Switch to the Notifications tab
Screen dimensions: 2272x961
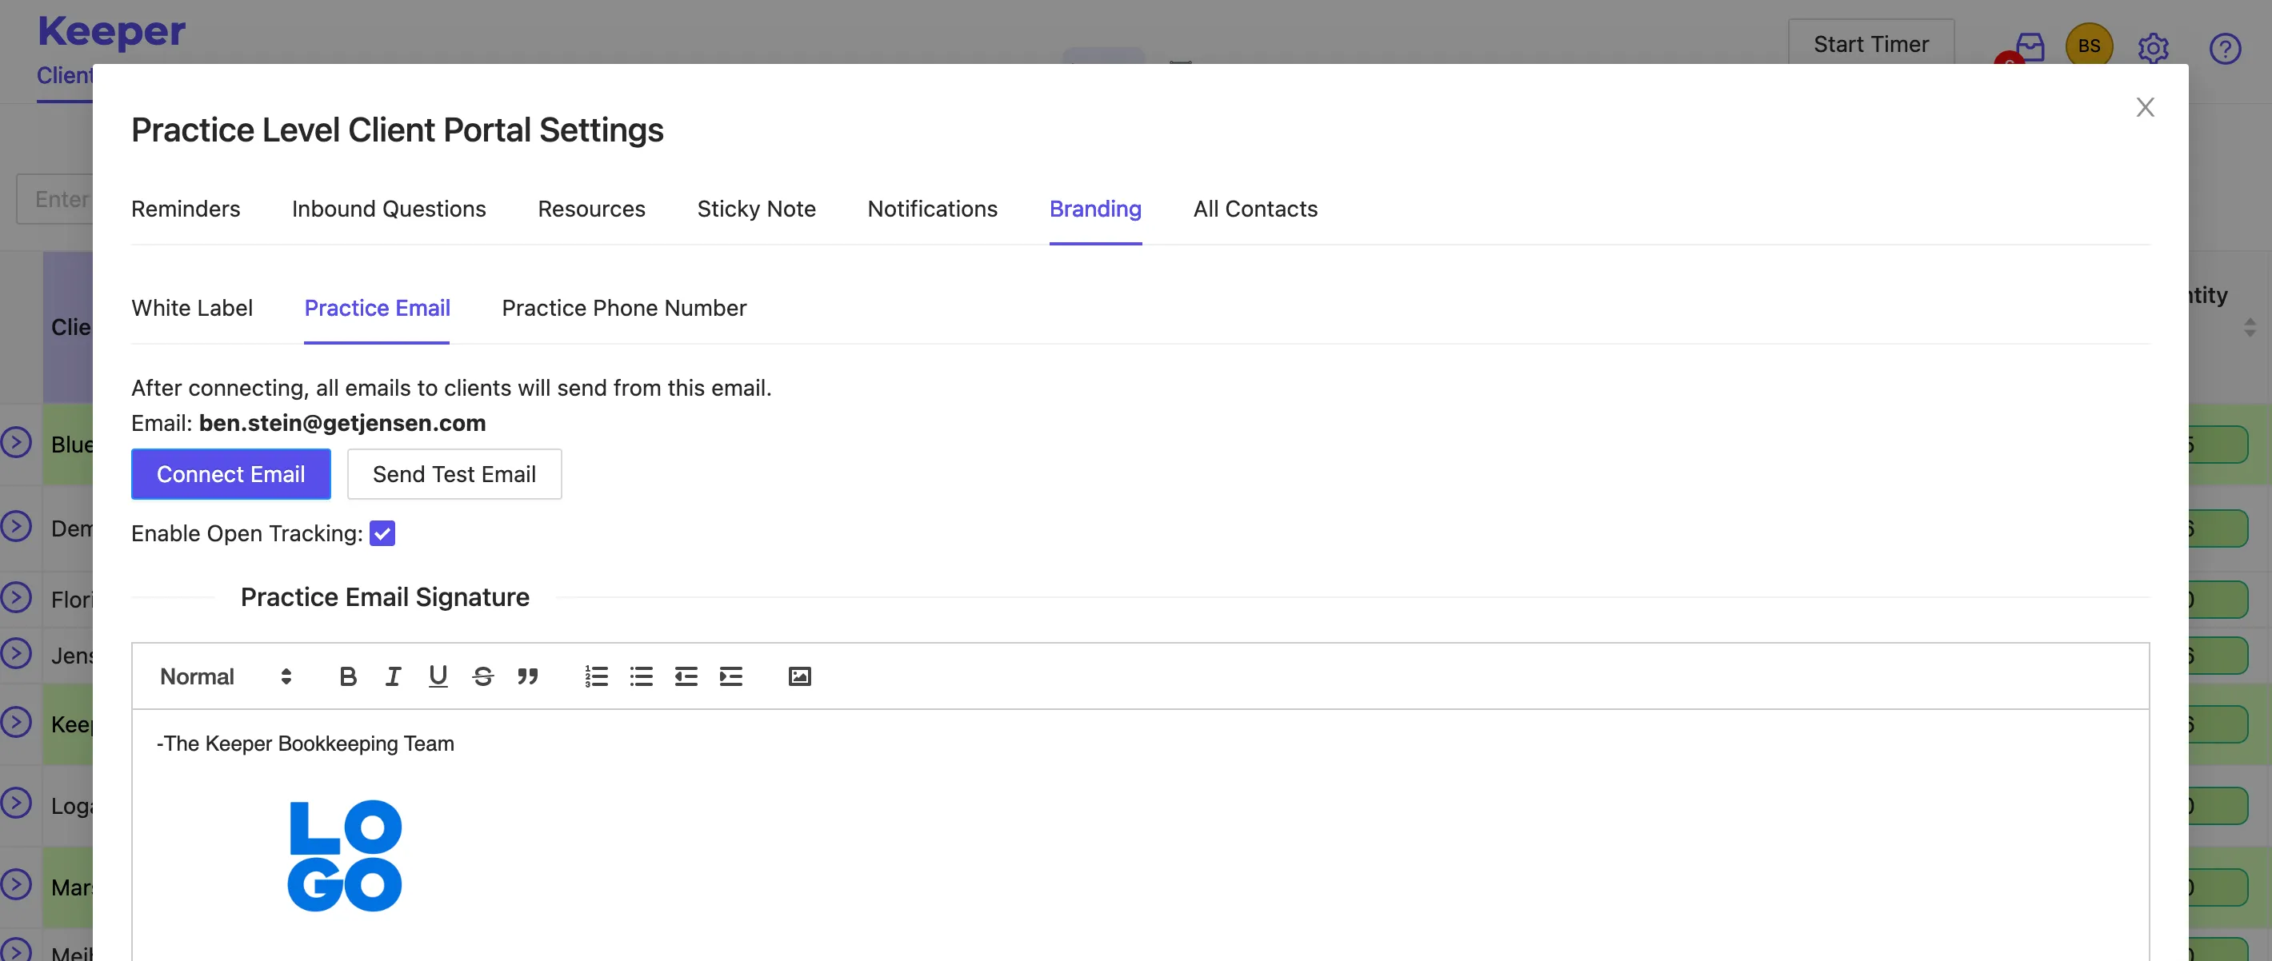pos(932,209)
